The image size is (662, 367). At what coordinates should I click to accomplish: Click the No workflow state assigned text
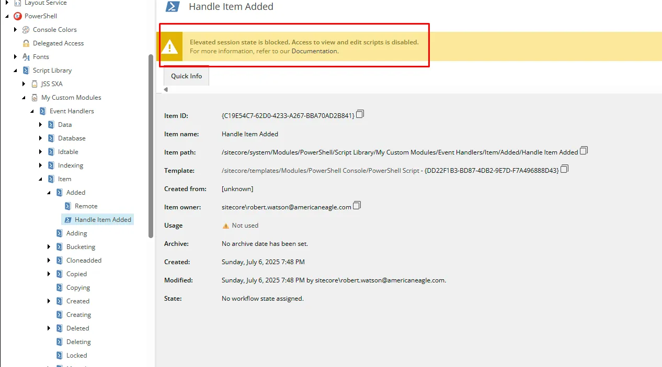(x=262, y=299)
